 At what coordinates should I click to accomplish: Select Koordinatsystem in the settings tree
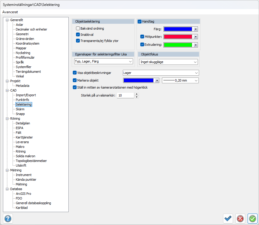point(27,43)
